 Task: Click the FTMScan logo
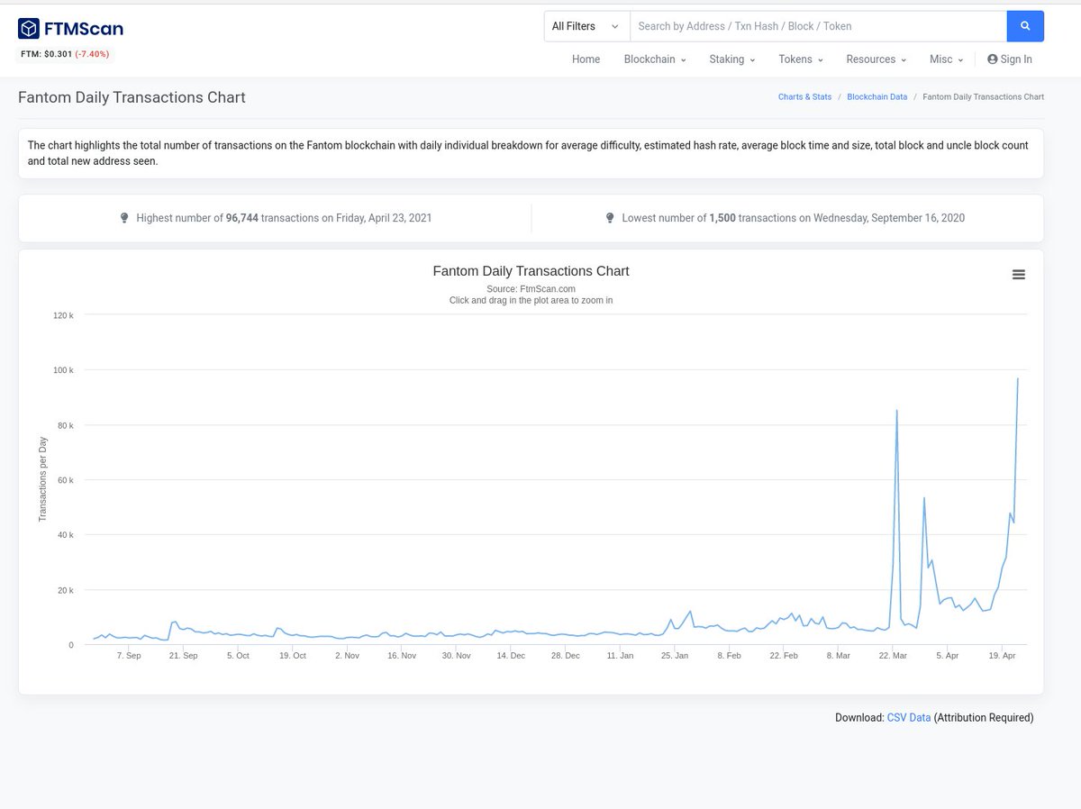[x=70, y=29]
